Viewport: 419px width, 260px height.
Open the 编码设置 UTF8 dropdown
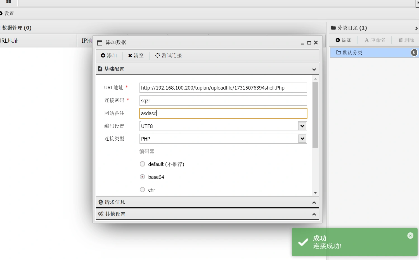tap(302, 126)
